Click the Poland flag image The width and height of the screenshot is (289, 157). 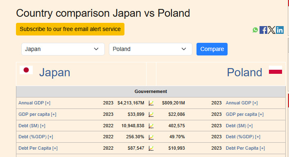275,70
